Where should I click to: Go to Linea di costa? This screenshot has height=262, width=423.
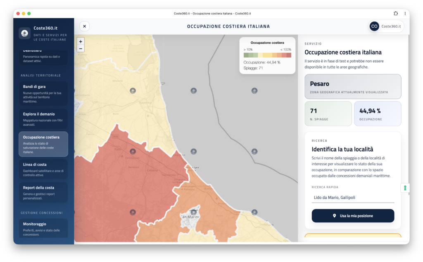43,170
